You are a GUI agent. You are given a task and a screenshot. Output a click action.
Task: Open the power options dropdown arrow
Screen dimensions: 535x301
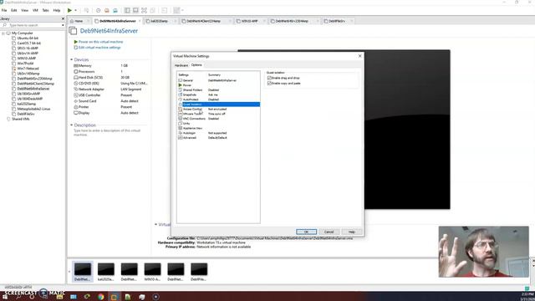(x=75, y=11)
